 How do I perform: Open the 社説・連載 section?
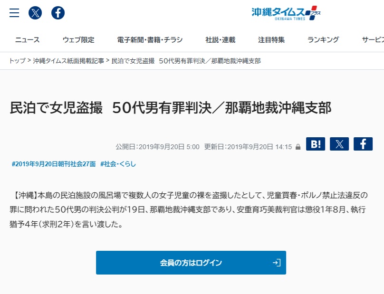tap(221, 39)
